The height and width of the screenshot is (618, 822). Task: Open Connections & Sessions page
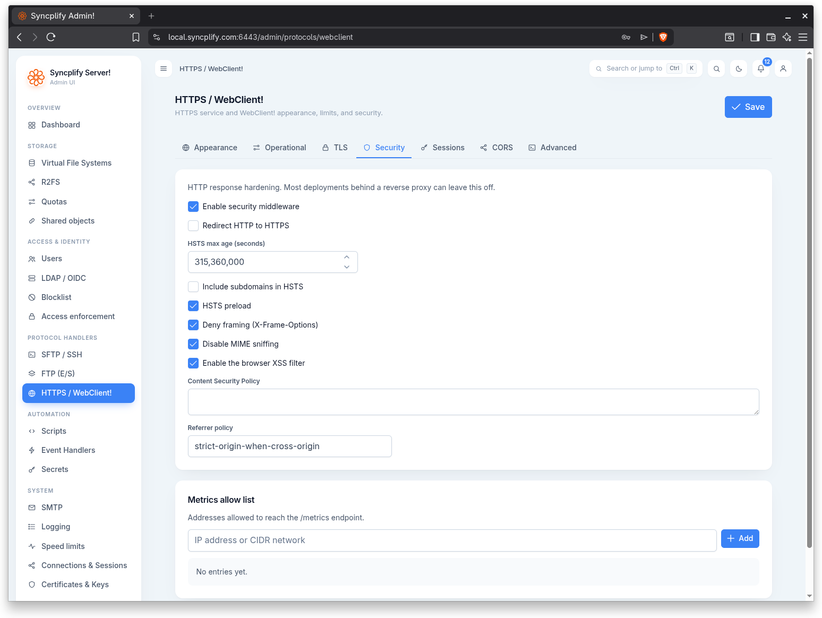click(x=79, y=565)
